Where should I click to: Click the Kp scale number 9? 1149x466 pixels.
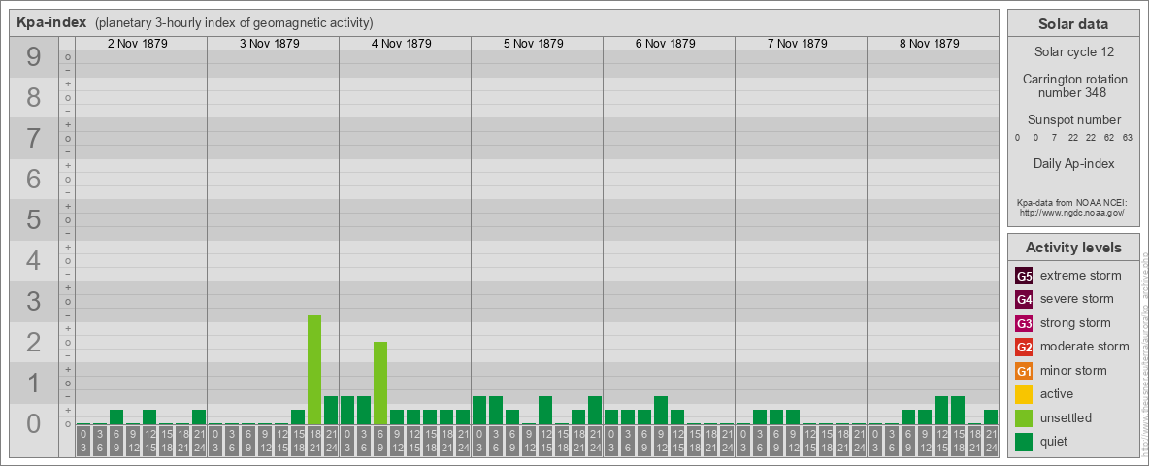(33, 57)
